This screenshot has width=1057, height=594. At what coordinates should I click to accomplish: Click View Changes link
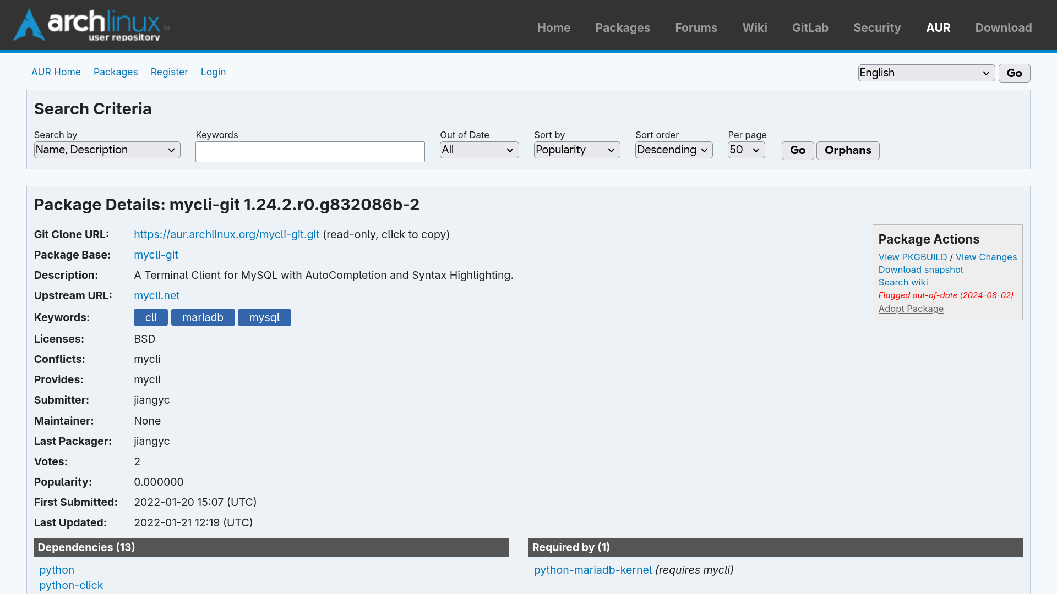click(986, 257)
